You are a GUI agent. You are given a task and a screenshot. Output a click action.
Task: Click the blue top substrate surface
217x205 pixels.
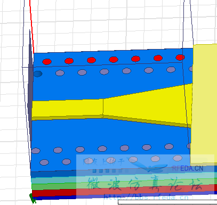110,85
